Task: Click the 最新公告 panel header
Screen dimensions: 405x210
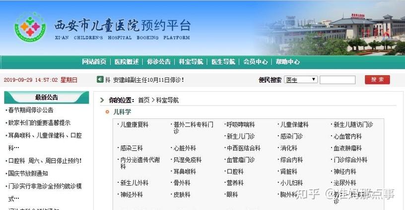Action: pyautogui.click(x=47, y=98)
